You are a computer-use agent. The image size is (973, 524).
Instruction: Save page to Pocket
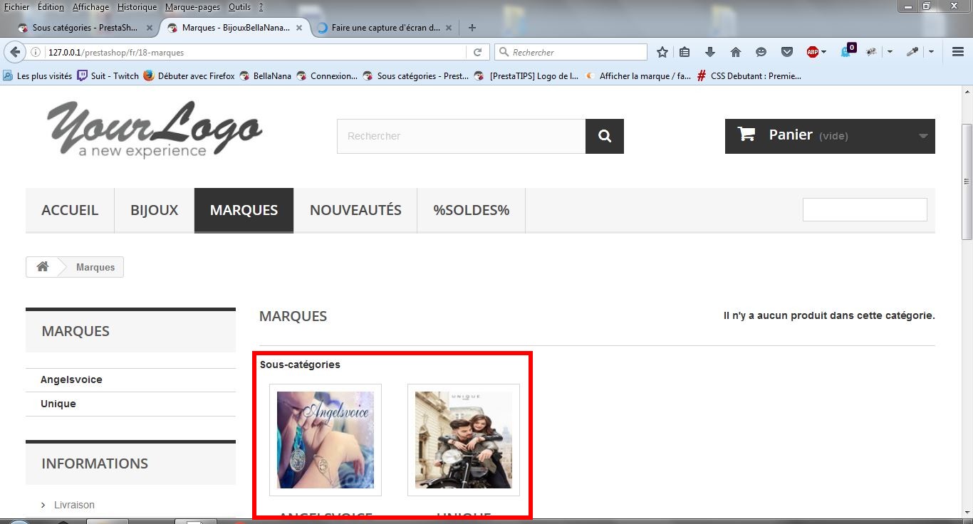tap(787, 52)
